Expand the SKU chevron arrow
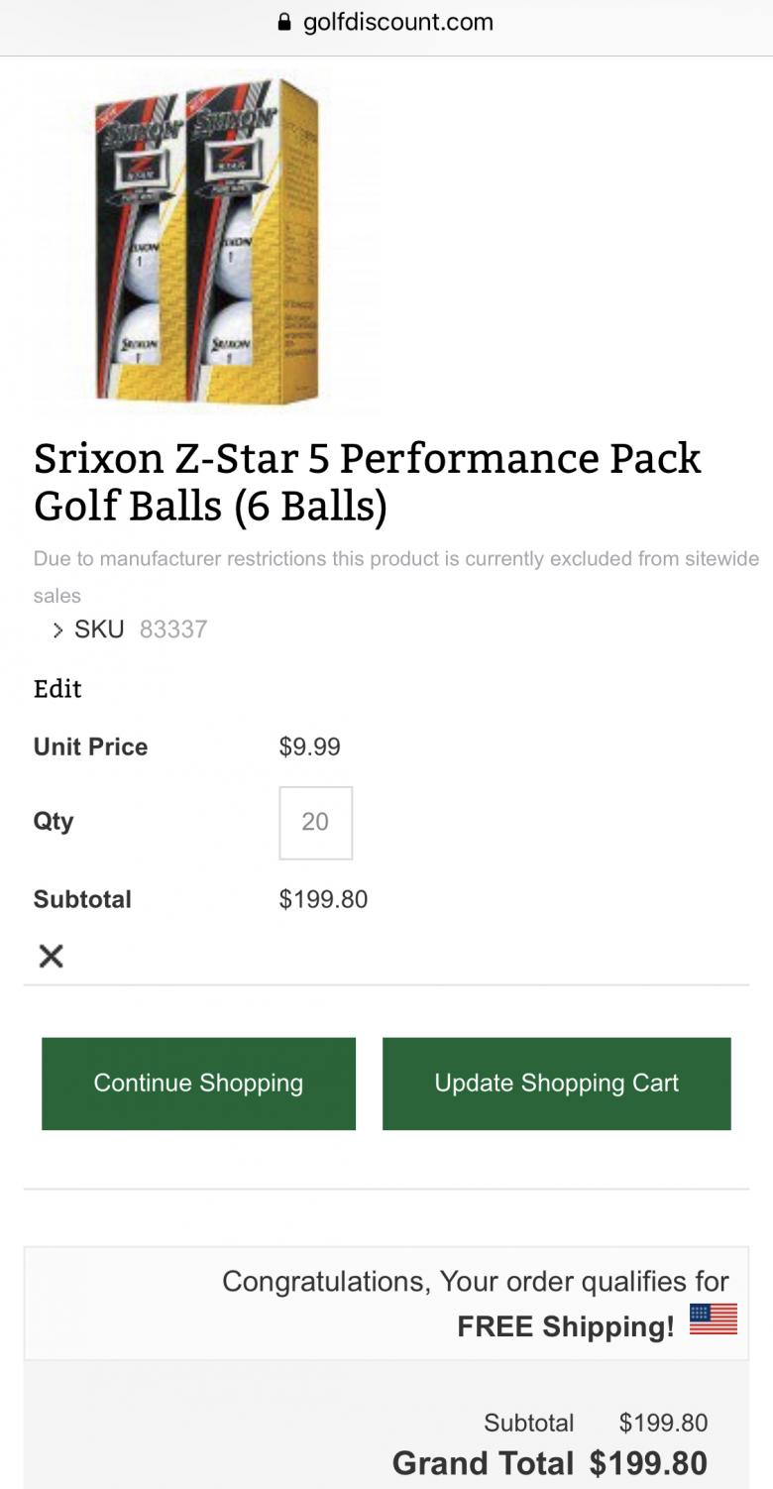 click(57, 630)
